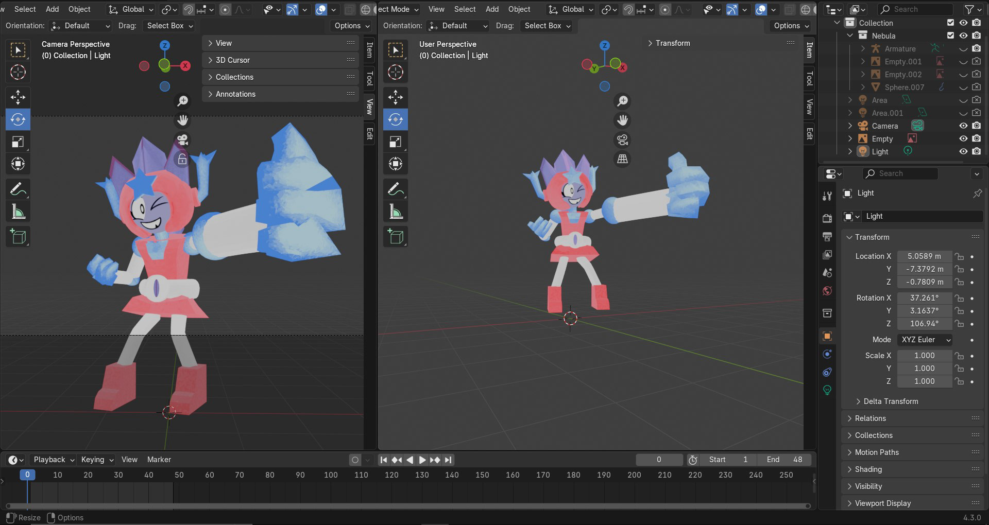Disable Armature in renders
The height and width of the screenshot is (525, 989).
(x=976, y=48)
